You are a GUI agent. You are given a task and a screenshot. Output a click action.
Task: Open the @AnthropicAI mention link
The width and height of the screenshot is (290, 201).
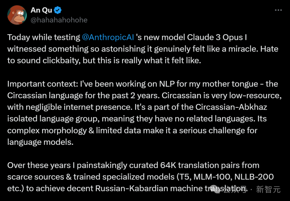pyautogui.click(x=108, y=37)
